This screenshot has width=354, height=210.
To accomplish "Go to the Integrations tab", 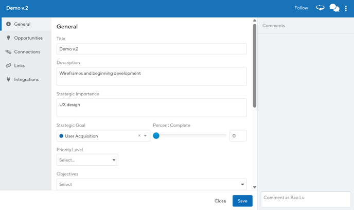I will pyautogui.click(x=26, y=80).
